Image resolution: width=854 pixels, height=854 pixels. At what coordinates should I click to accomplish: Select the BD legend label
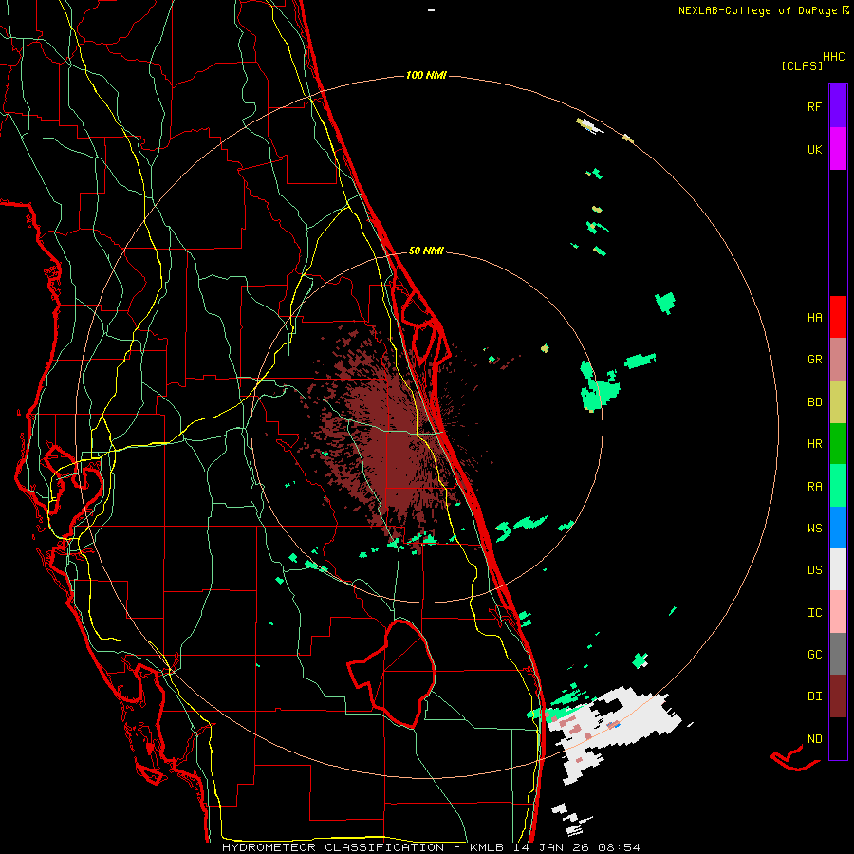pyautogui.click(x=814, y=402)
